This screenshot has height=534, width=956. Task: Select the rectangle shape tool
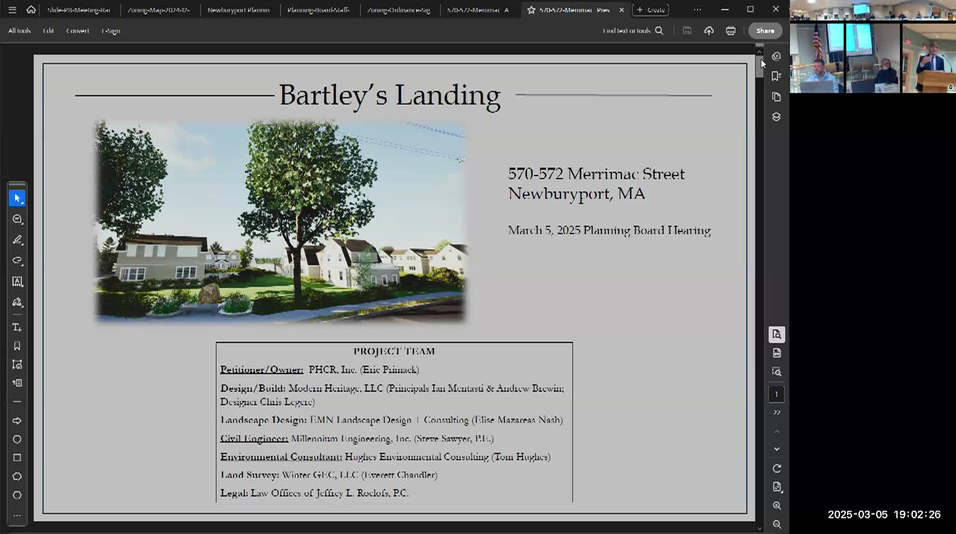[17, 458]
